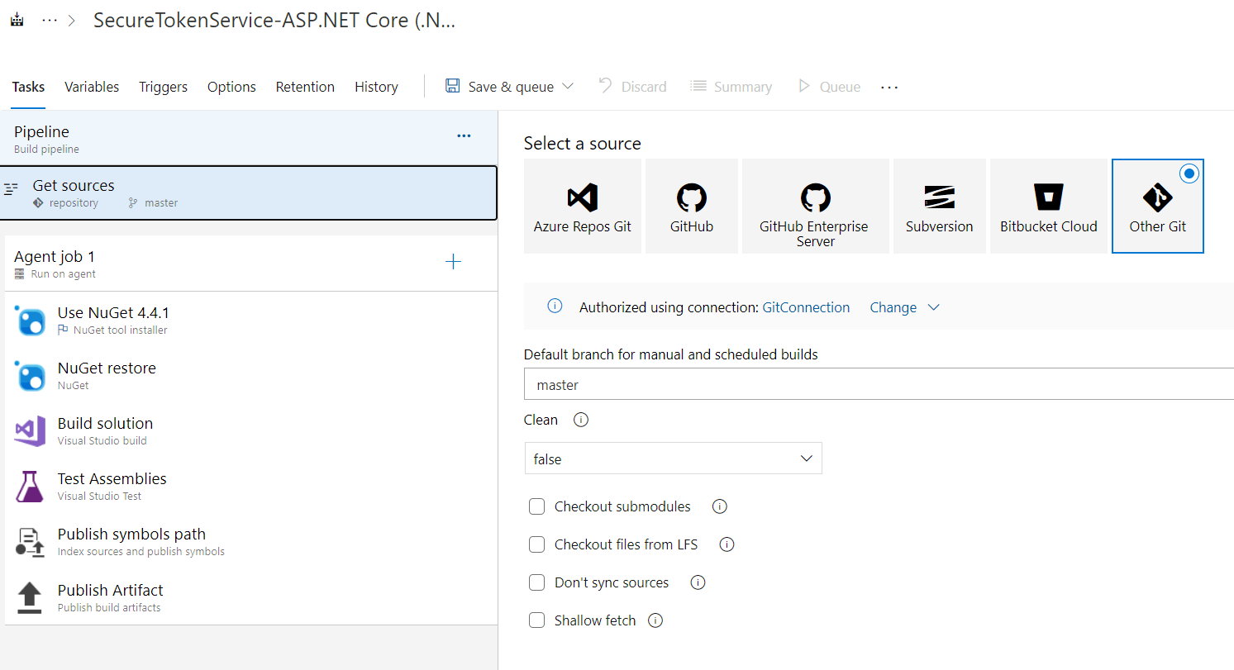The width and height of the screenshot is (1234, 670).
Task: Select GitHub Enterprise Server source
Action: coord(816,206)
